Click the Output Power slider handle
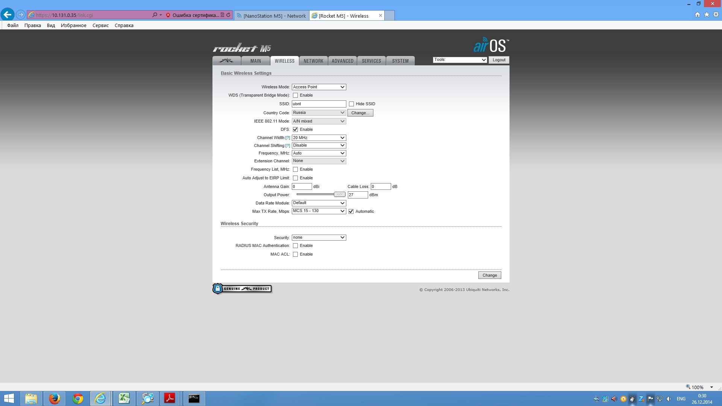This screenshot has height=406, width=722. [340, 194]
